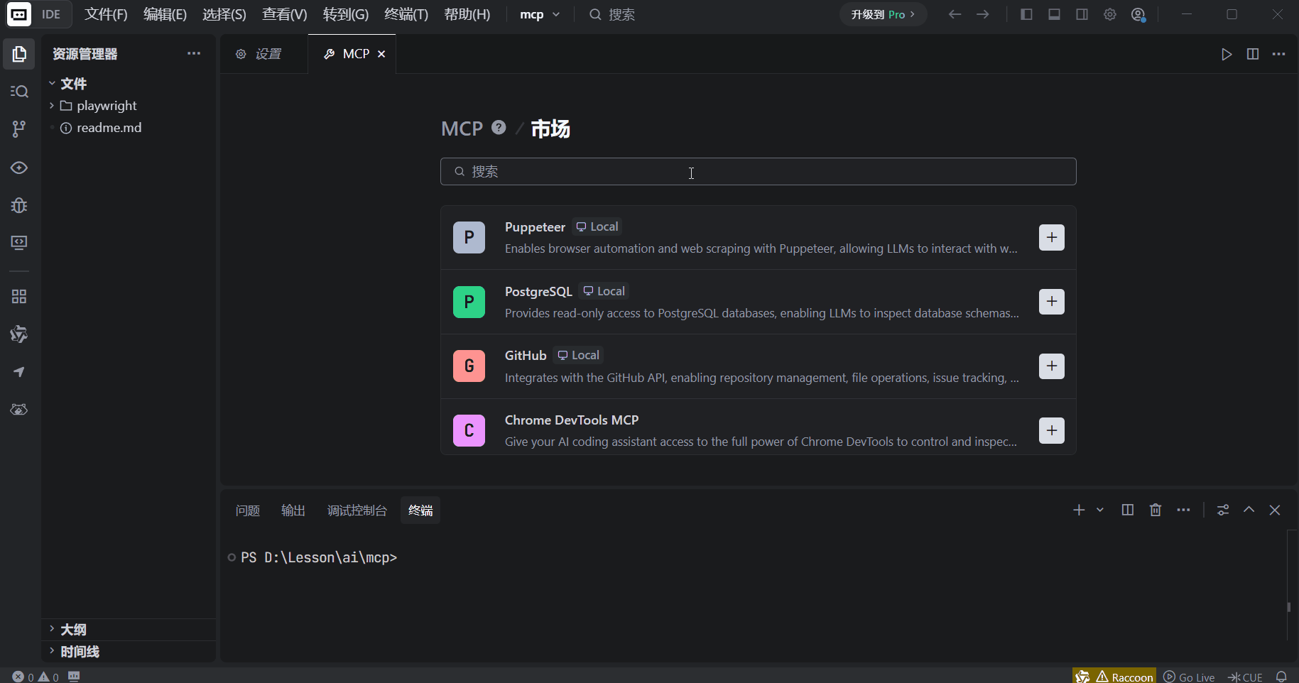This screenshot has width=1299, height=683.
Task: Open notifications bell in status bar
Action: coord(1281,677)
